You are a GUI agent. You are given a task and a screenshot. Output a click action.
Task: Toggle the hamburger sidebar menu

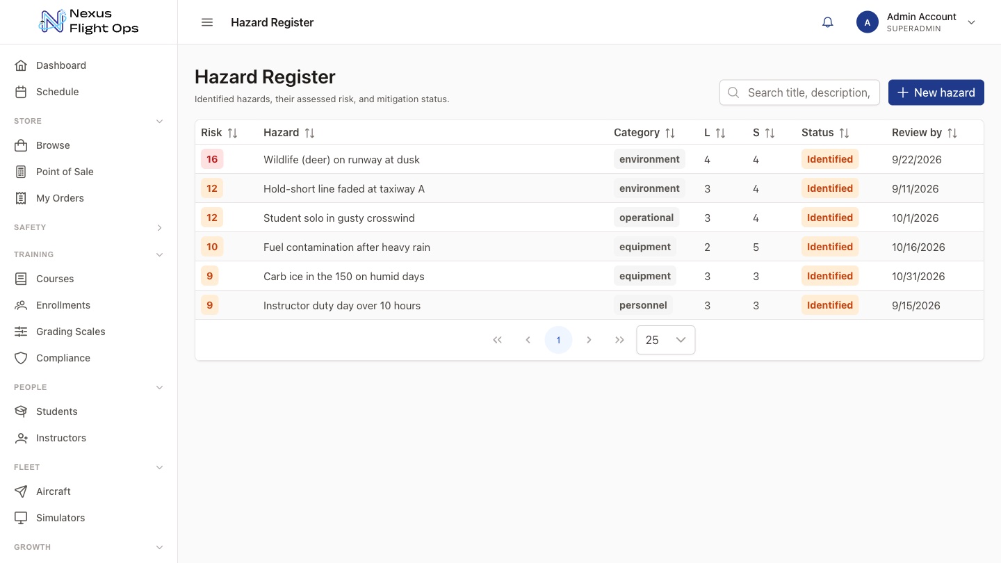click(207, 22)
